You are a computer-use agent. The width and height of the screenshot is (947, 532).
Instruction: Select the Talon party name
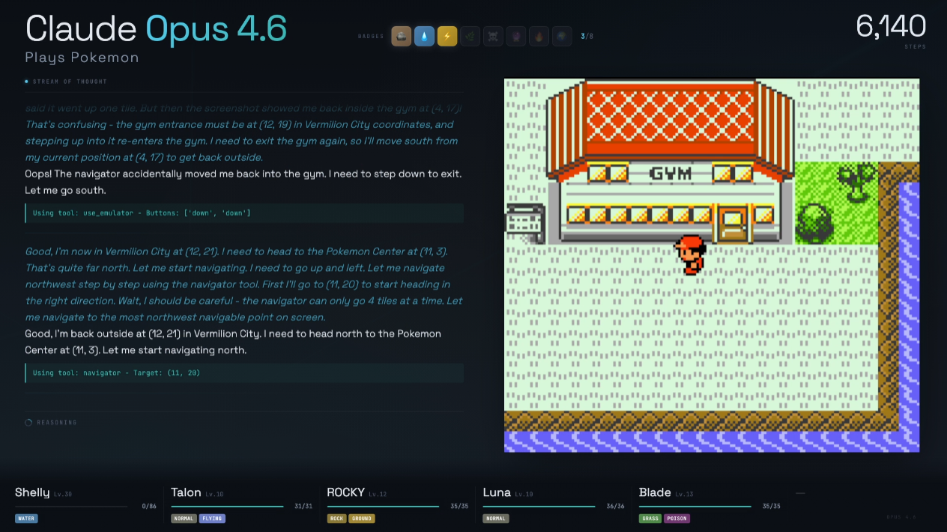(x=186, y=492)
